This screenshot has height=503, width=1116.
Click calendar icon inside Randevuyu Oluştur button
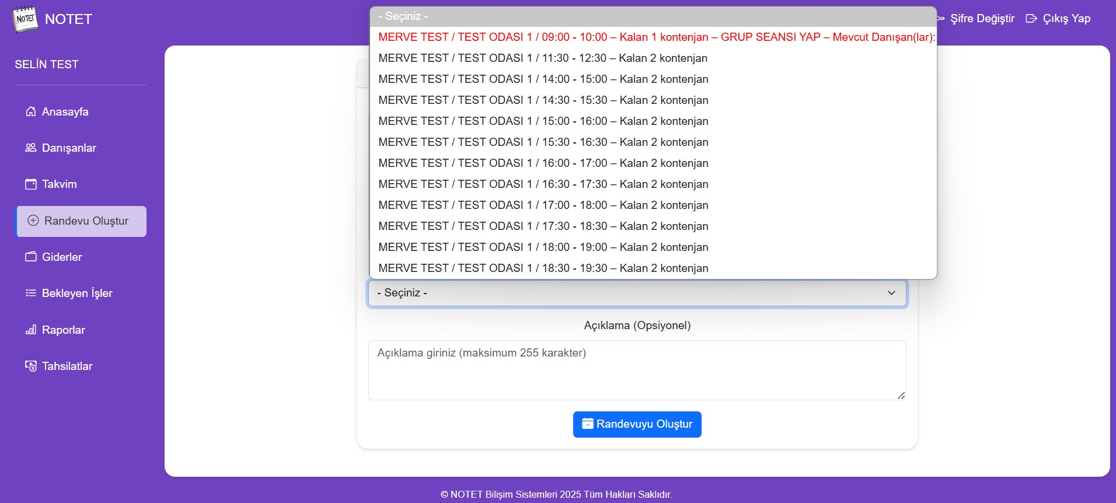click(x=588, y=424)
